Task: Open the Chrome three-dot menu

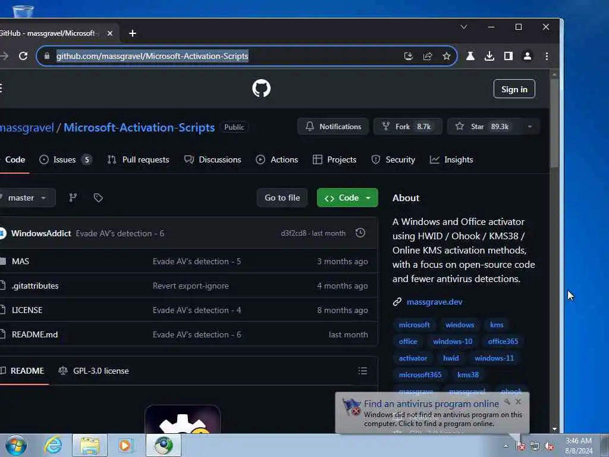Action: click(547, 56)
